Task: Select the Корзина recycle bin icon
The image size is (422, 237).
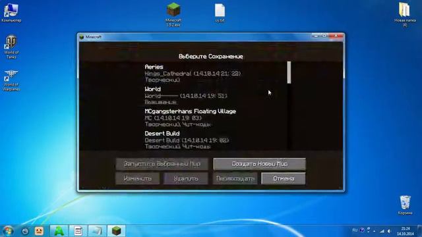Action: (405, 205)
